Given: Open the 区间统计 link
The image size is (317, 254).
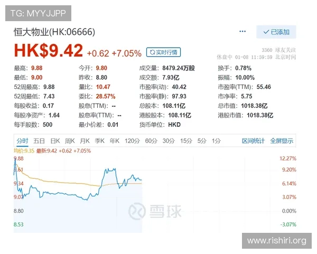Looking at the screenshot, I should click(x=253, y=141).
